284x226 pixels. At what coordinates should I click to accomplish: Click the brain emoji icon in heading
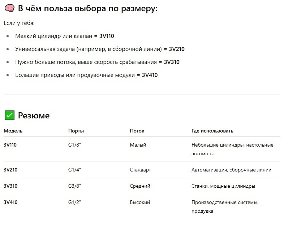[9, 8]
